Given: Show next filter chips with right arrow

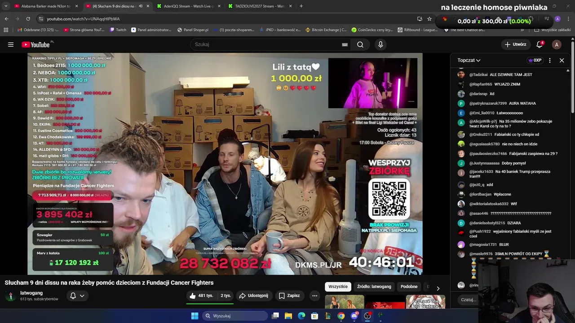Looking at the screenshot, I should click(438, 288).
